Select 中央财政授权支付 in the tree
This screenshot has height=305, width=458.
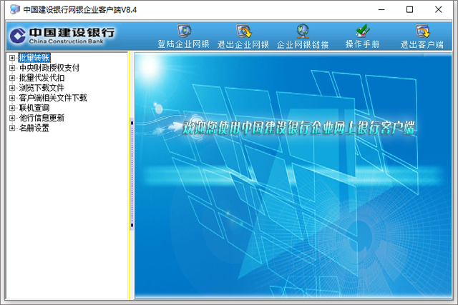(x=49, y=68)
